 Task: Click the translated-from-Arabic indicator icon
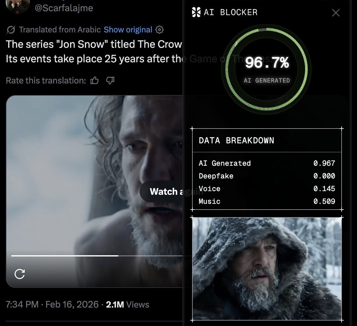pos(10,29)
